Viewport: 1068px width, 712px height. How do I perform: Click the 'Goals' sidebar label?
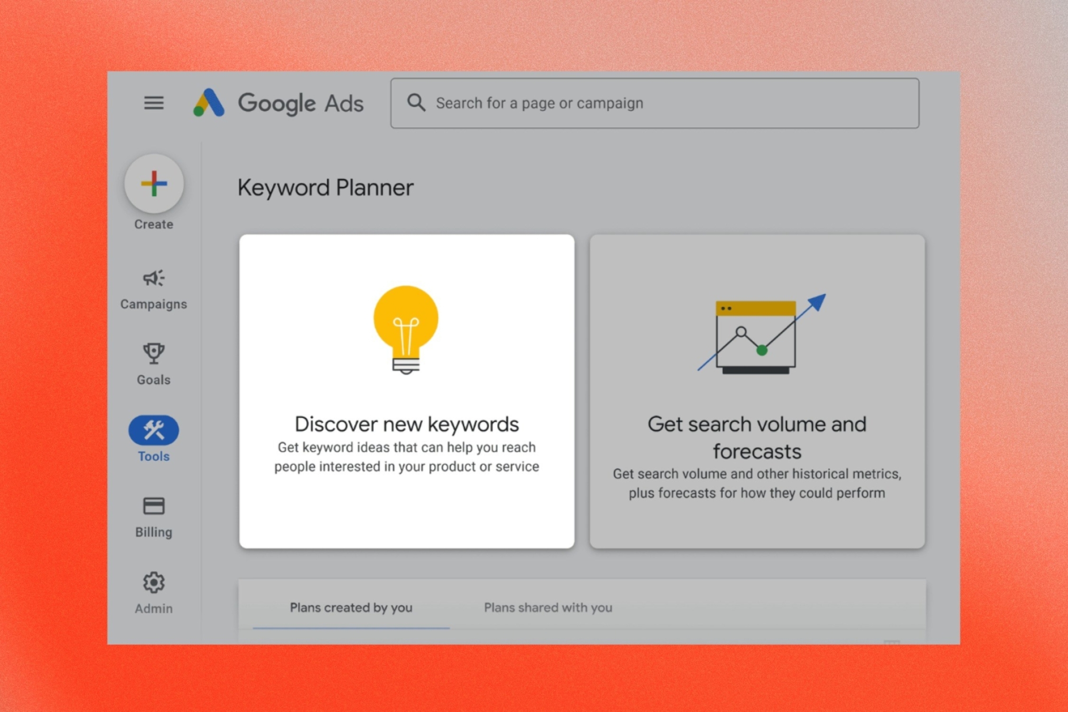[154, 380]
